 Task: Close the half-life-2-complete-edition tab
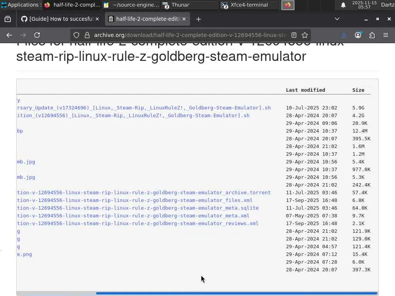(x=184, y=19)
